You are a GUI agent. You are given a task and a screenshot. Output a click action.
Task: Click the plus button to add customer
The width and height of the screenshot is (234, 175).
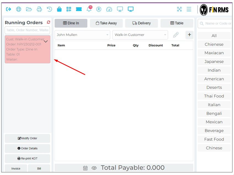point(189,35)
